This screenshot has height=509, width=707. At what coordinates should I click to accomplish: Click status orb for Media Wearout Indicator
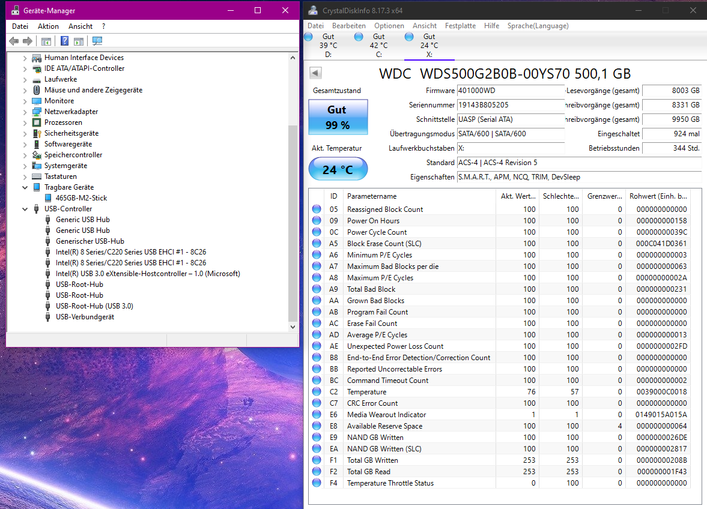point(317,414)
